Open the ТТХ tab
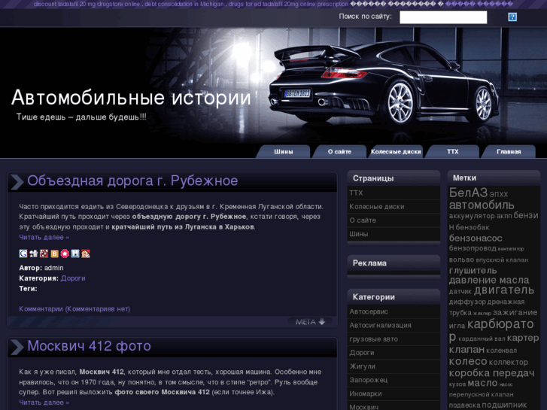This screenshot has width=547, height=410. pos(452,151)
